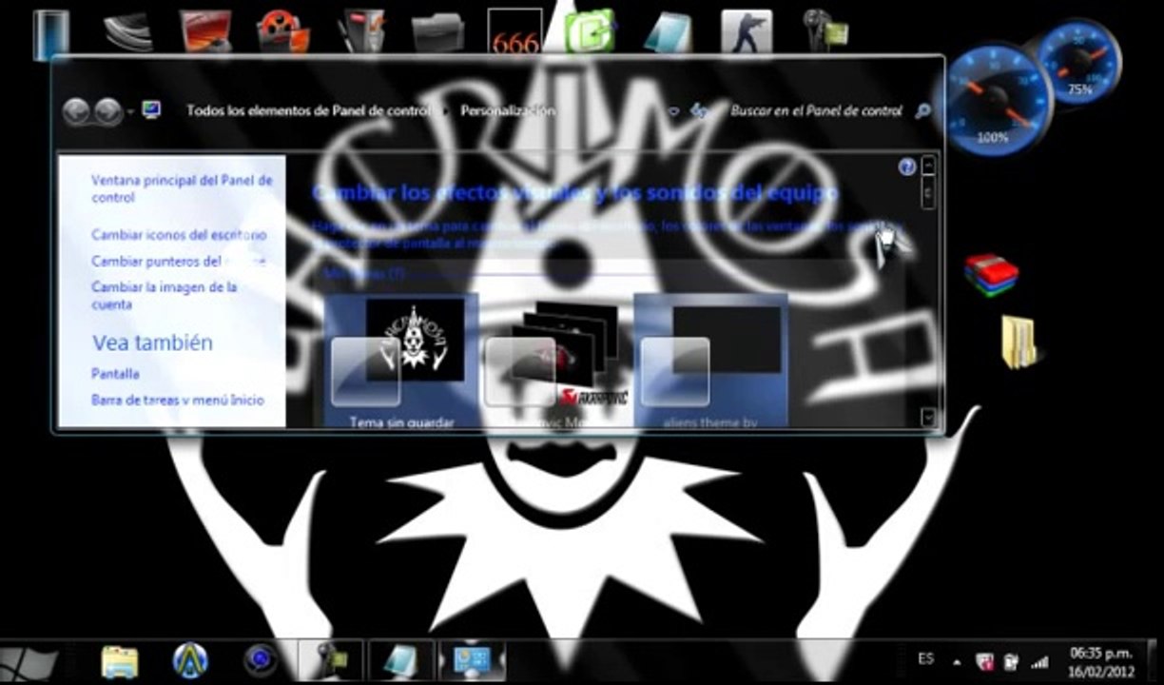Click the Control Panel computer icon in address bar
This screenshot has width=1164, height=685.
pos(151,110)
